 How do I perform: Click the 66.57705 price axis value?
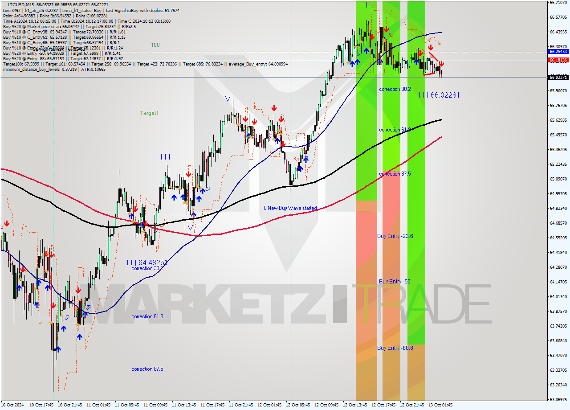pos(558,17)
